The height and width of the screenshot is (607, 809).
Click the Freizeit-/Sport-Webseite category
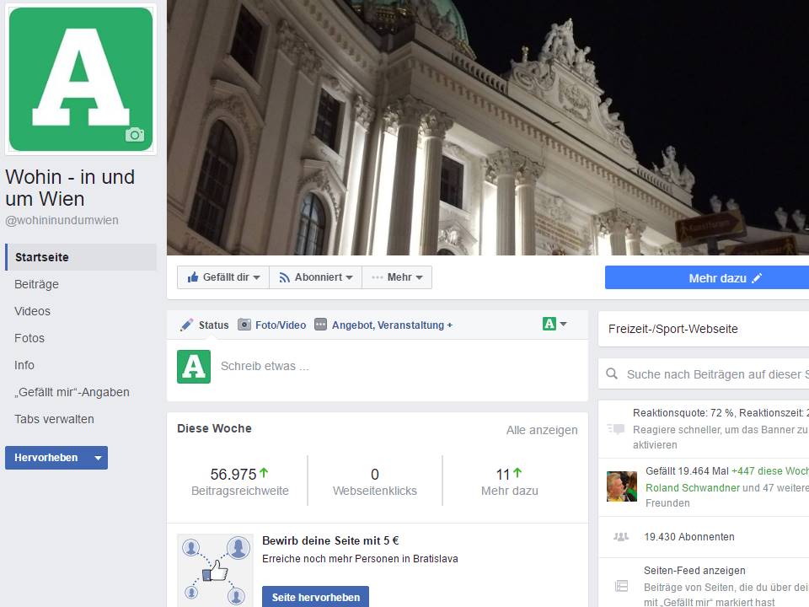pyautogui.click(x=672, y=329)
